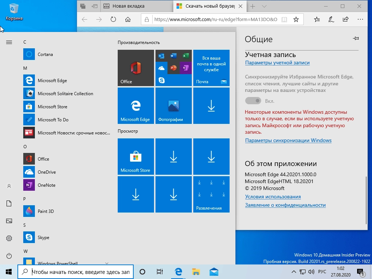The width and height of the screenshot is (372, 279).
Task: Set these tabs aside icon
Action: tap(95, 6)
